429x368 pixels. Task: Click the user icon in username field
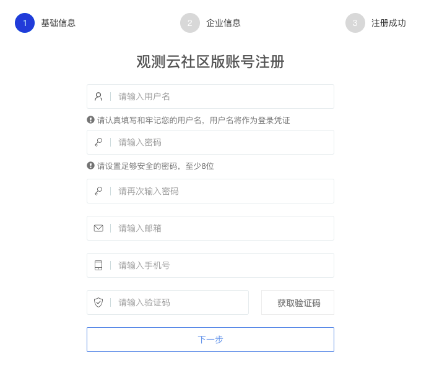[98, 96]
